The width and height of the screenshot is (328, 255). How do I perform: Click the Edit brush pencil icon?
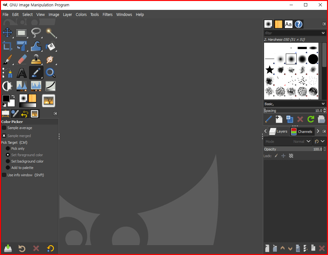269,119
